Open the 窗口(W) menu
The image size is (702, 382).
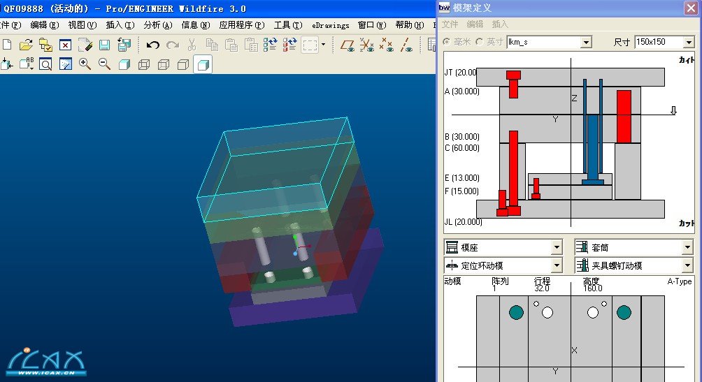(x=371, y=25)
